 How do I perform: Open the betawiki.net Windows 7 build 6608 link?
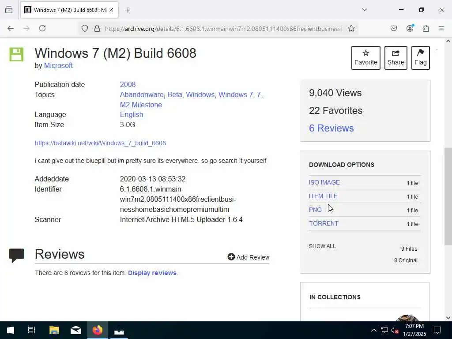coord(100,143)
